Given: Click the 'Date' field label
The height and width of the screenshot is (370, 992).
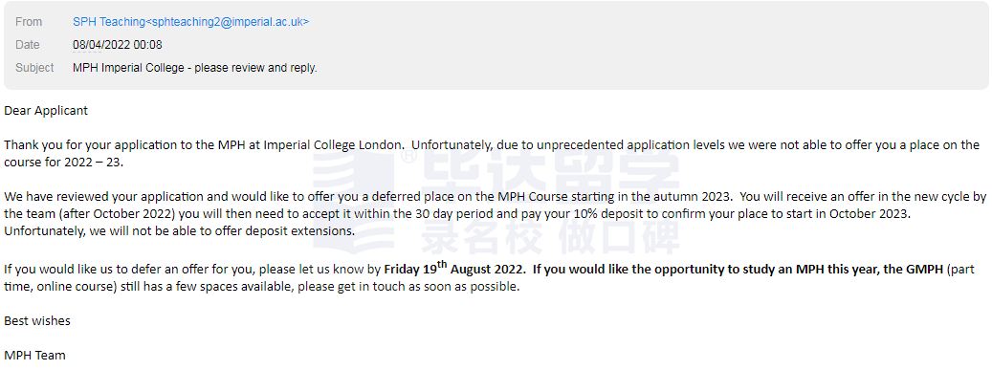Looking at the screenshot, I should (27, 45).
